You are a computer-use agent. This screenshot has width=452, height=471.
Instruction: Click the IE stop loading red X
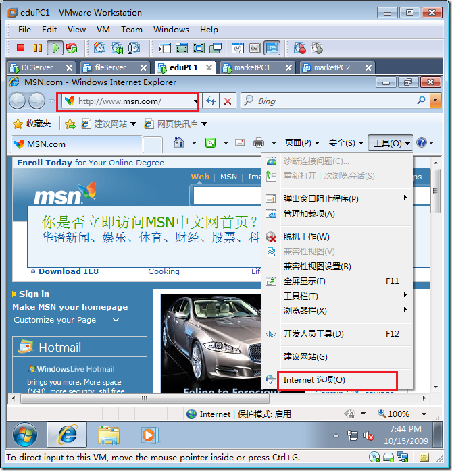pyautogui.click(x=228, y=101)
